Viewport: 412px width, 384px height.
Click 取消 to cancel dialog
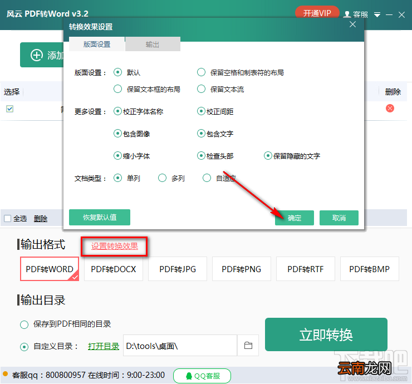(339, 218)
